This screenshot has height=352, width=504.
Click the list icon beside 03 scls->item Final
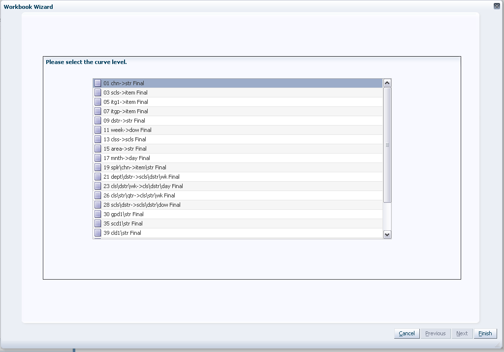(x=98, y=92)
